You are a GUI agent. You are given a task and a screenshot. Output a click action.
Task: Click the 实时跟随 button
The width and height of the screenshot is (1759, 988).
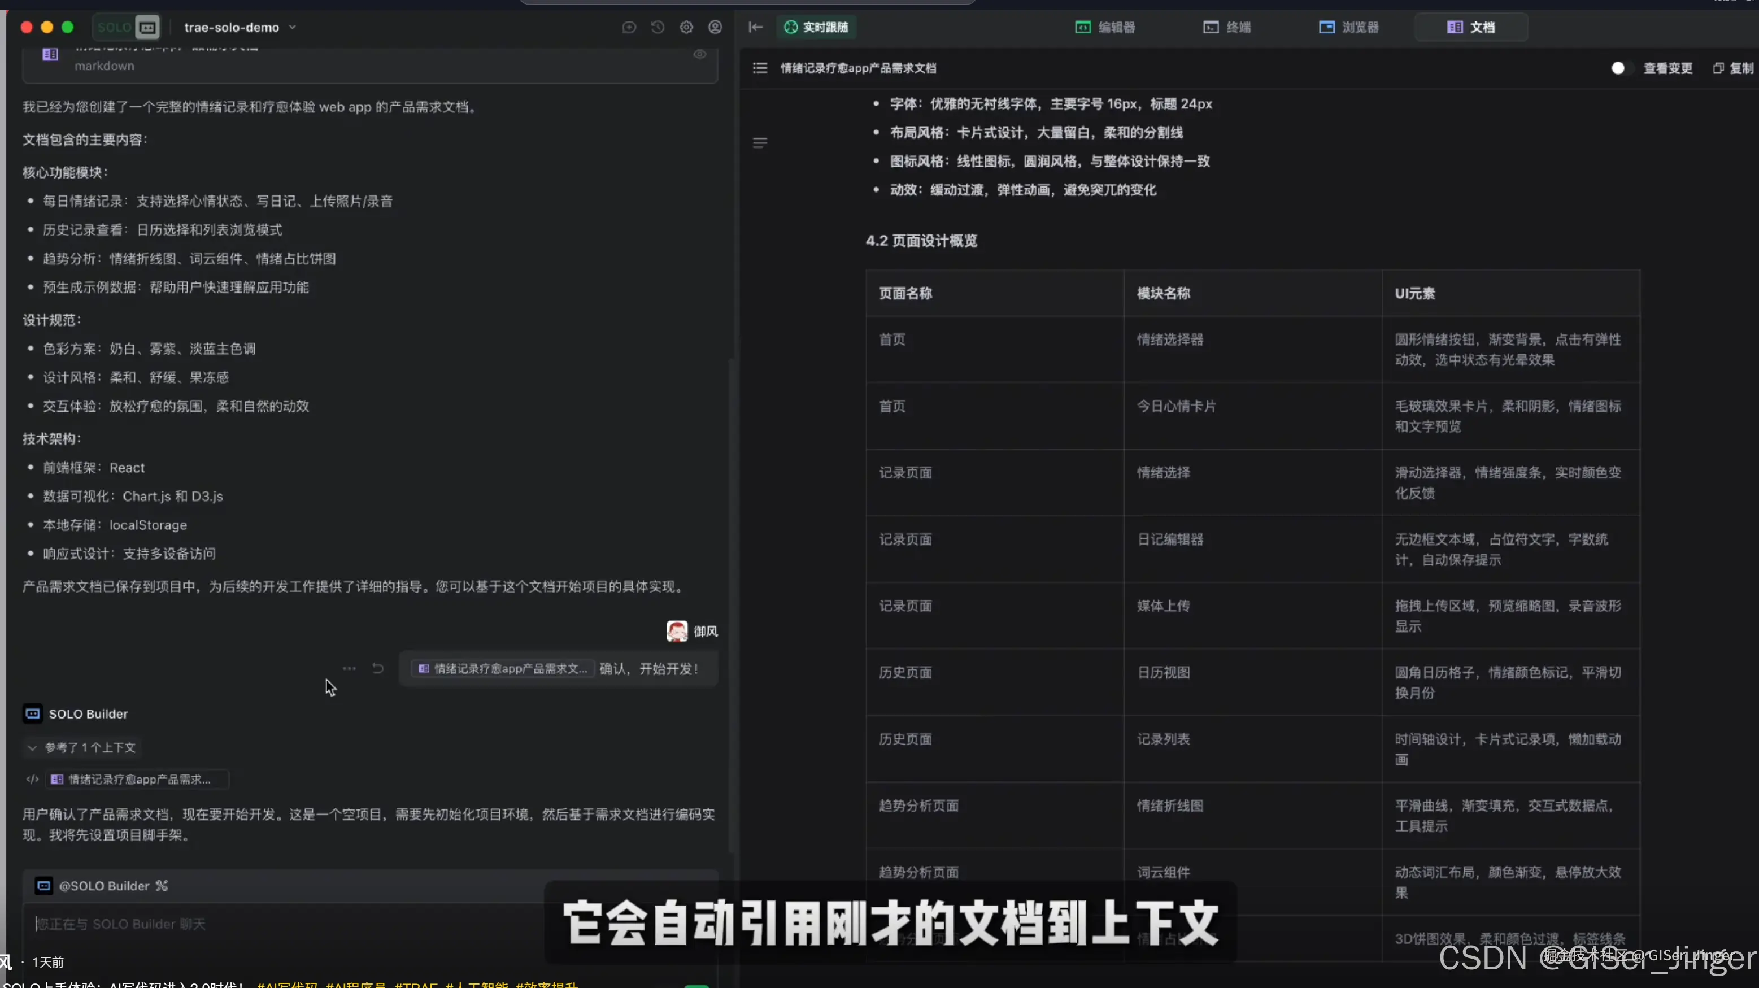817,27
